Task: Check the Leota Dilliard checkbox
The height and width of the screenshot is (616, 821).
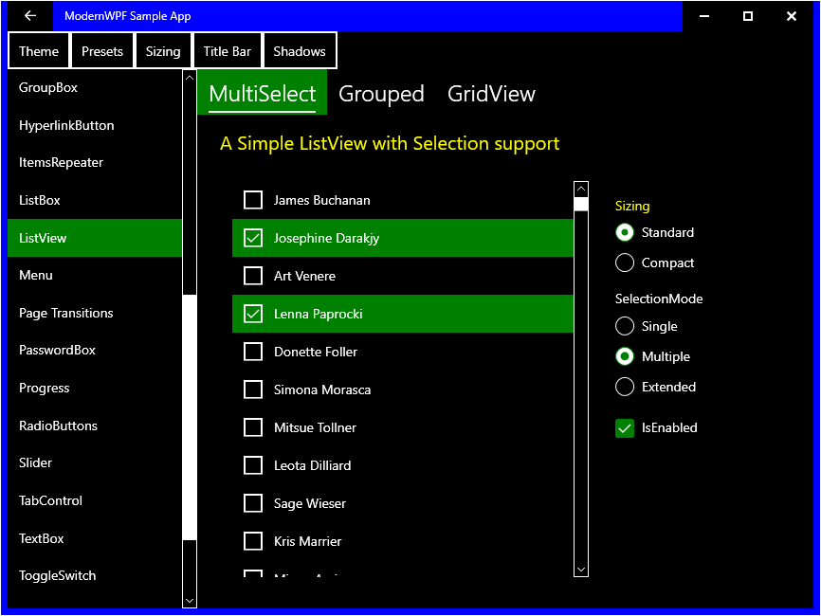Action: click(x=253, y=465)
